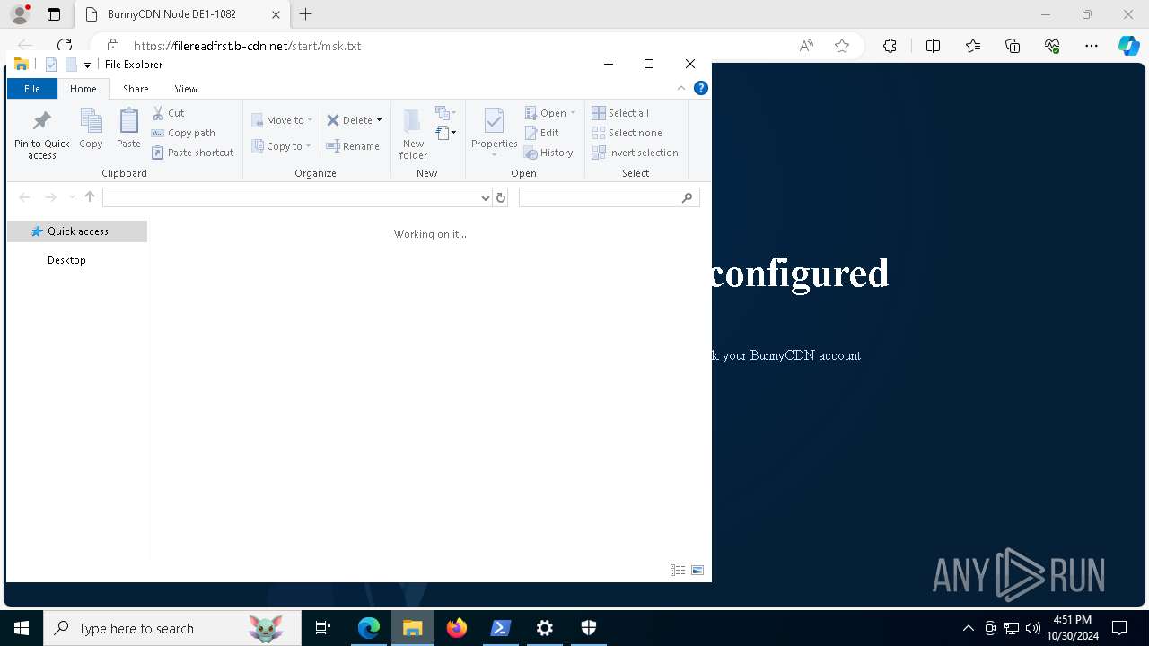Switch to details view layout
This screenshot has width=1149, height=646.
point(678,570)
